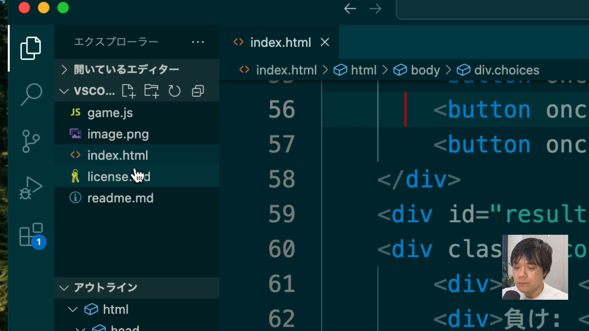Open the Explorer more actions menu
Image resolution: width=589 pixels, height=331 pixels.
pyautogui.click(x=198, y=42)
